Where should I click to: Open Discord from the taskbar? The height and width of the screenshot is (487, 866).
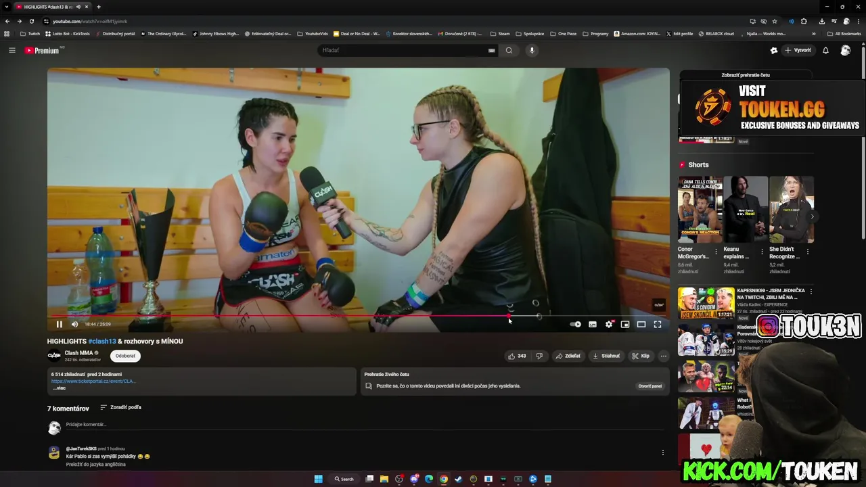[x=414, y=479]
